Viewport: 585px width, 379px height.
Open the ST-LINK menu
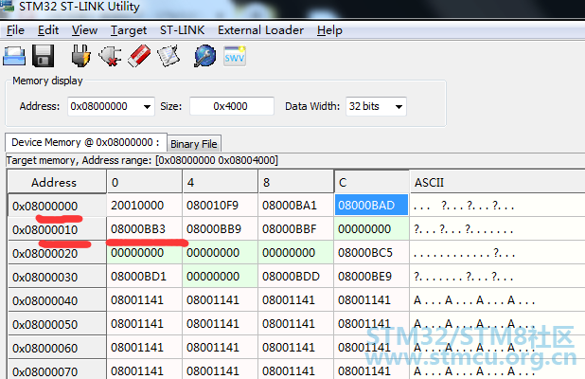[x=182, y=30]
